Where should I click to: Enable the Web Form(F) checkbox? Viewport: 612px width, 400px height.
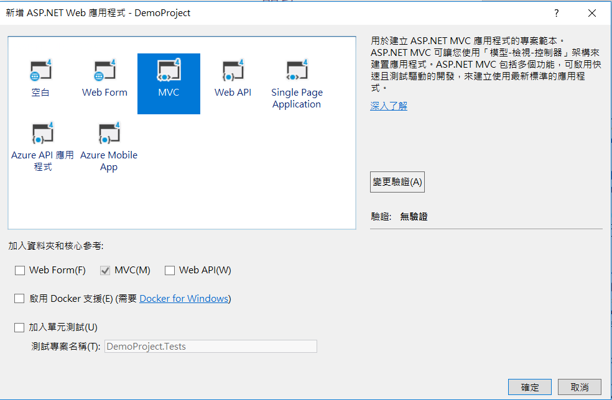pyautogui.click(x=20, y=270)
